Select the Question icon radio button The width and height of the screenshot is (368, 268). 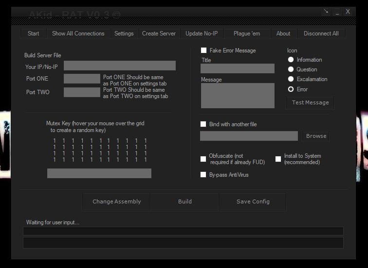coord(291,69)
